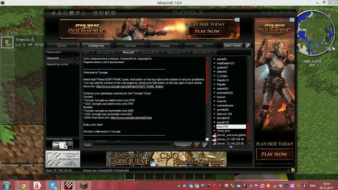Expand entry arrow beside user AdelDiablo123

coord(214,63)
